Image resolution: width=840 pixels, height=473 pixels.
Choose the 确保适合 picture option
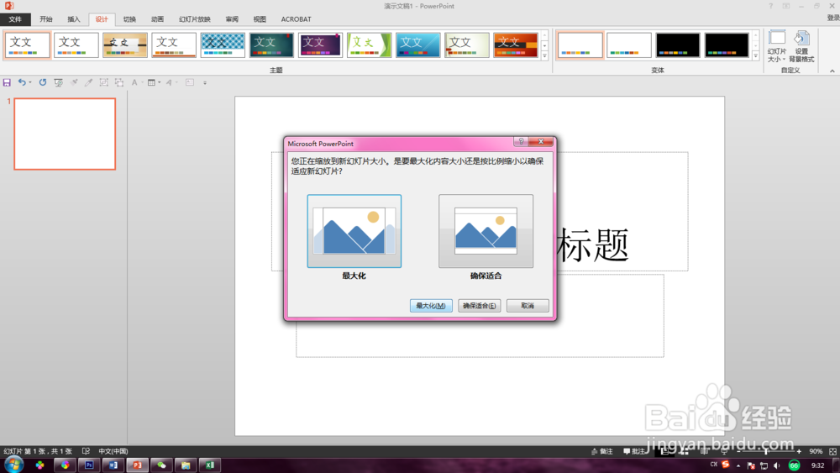click(x=486, y=231)
